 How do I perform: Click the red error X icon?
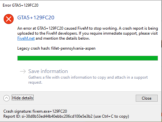9,19
